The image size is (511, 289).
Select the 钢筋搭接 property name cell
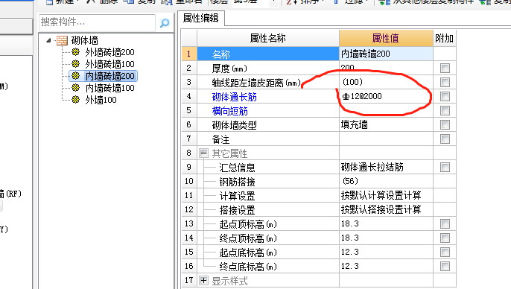pos(268,181)
